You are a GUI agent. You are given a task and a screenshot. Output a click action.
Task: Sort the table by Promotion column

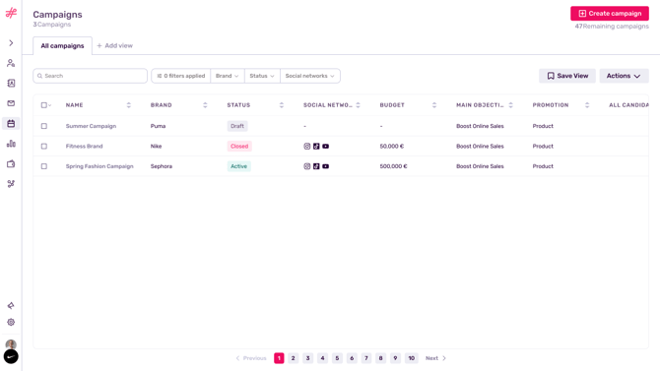587,105
